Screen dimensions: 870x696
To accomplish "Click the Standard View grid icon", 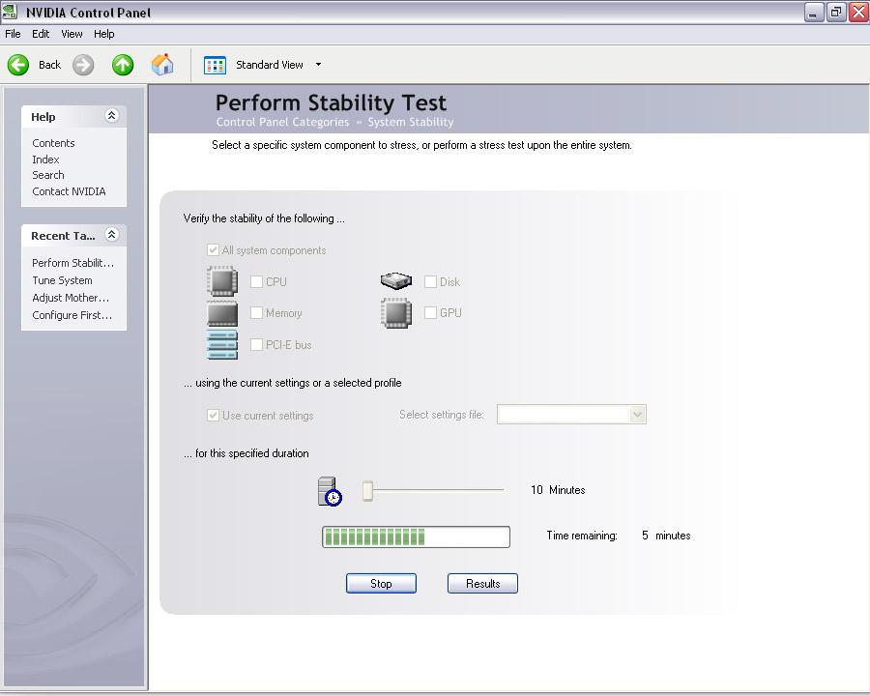I will click(215, 65).
